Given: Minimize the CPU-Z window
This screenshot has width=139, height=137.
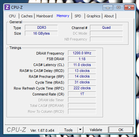Looking at the screenshot, I should [108, 8].
